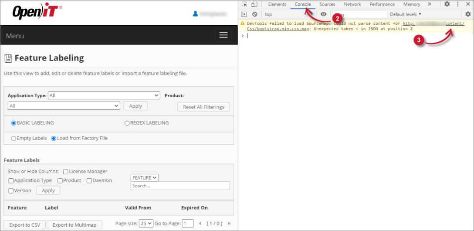Switch to the Sources tab

click(327, 4)
